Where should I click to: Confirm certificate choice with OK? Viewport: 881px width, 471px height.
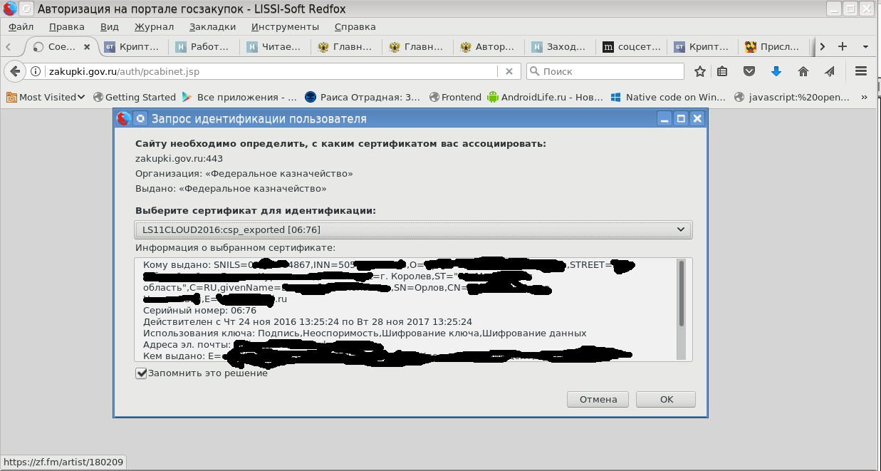point(664,399)
